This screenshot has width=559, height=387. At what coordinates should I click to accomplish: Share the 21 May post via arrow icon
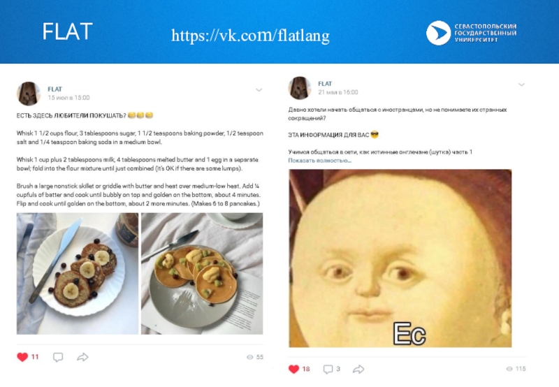[x=358, y=369]
